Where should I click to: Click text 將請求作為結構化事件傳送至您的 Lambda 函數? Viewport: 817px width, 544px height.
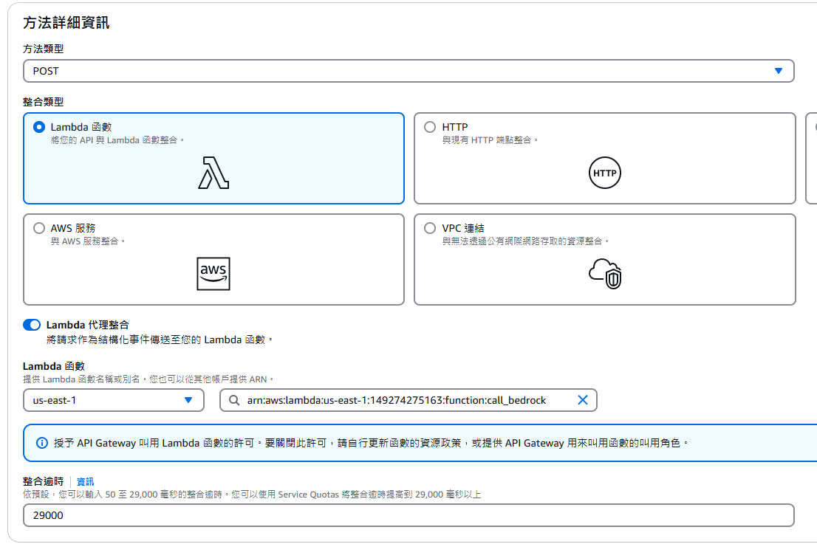[160, 340]
